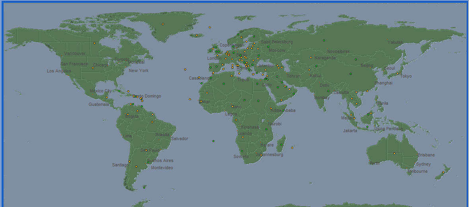Select the Salvador city label in Brazil

[x=179, y=139]
